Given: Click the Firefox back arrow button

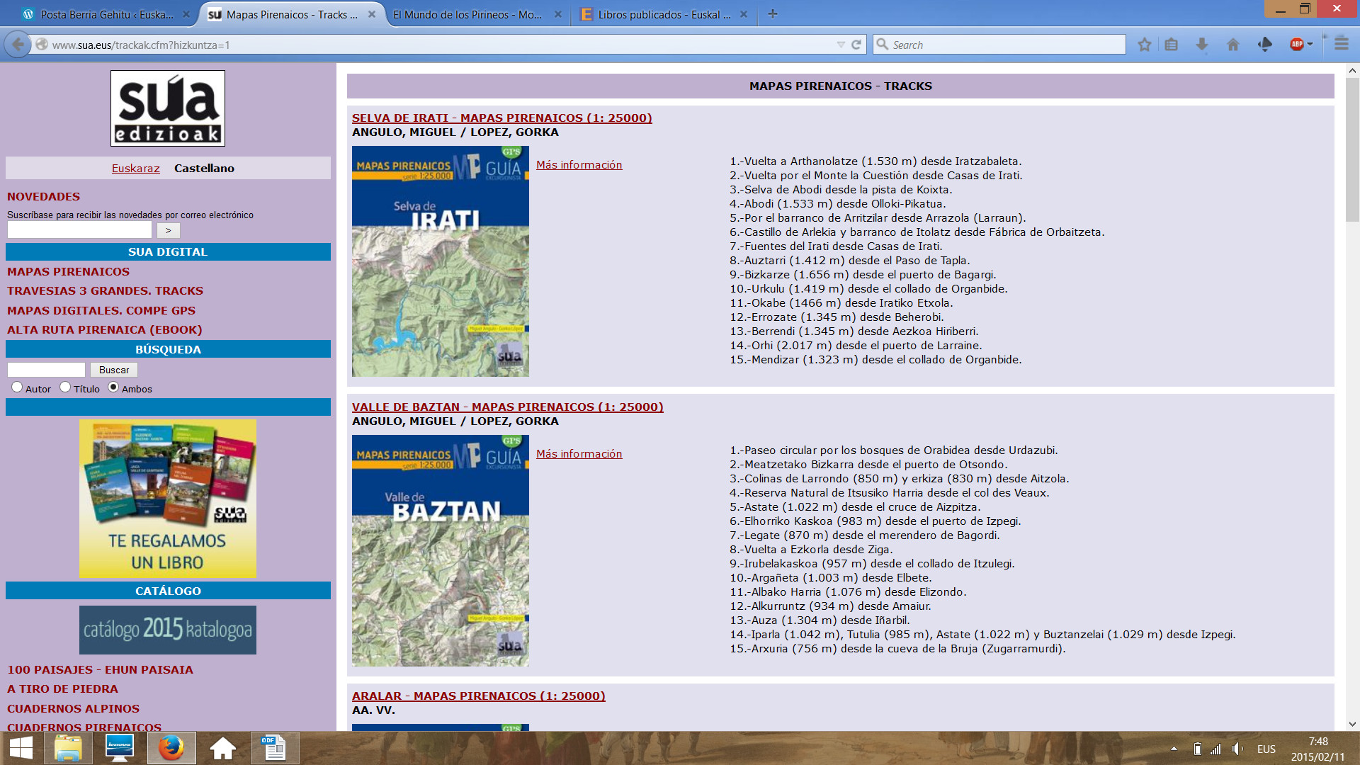Looking at the screenshot, I should click(x=18, y=45).
